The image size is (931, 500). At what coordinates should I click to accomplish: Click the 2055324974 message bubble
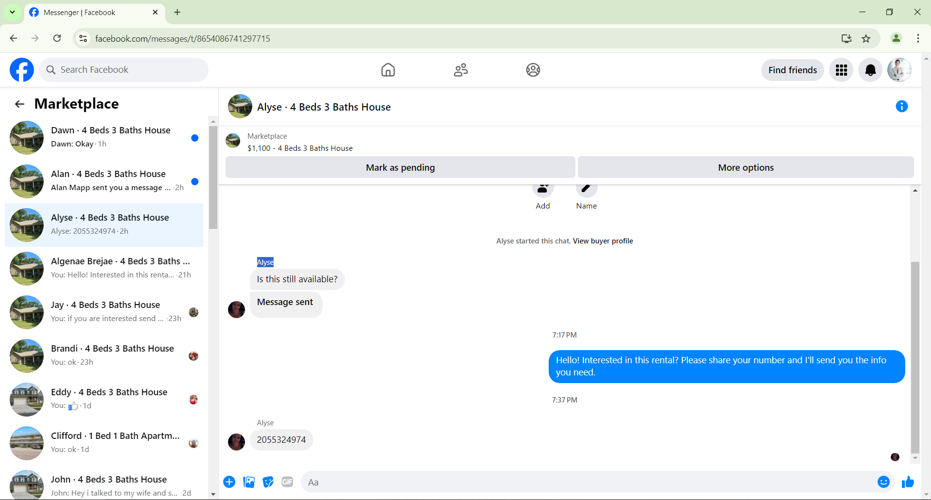[x=281, y=440]
